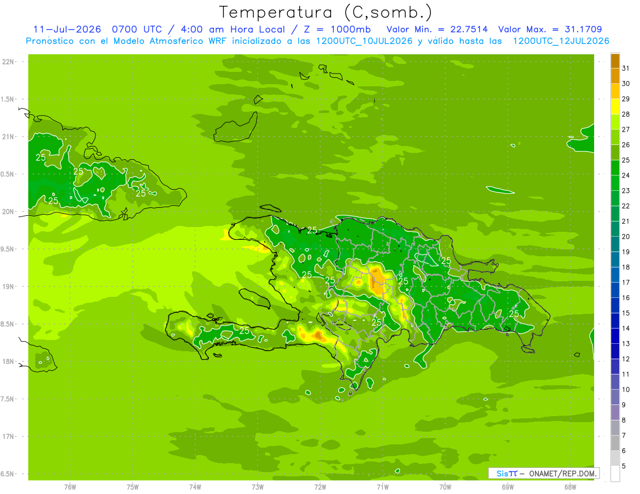Click the legend label "12"
The height and width of the screenshot is (494, 640).
626,359
